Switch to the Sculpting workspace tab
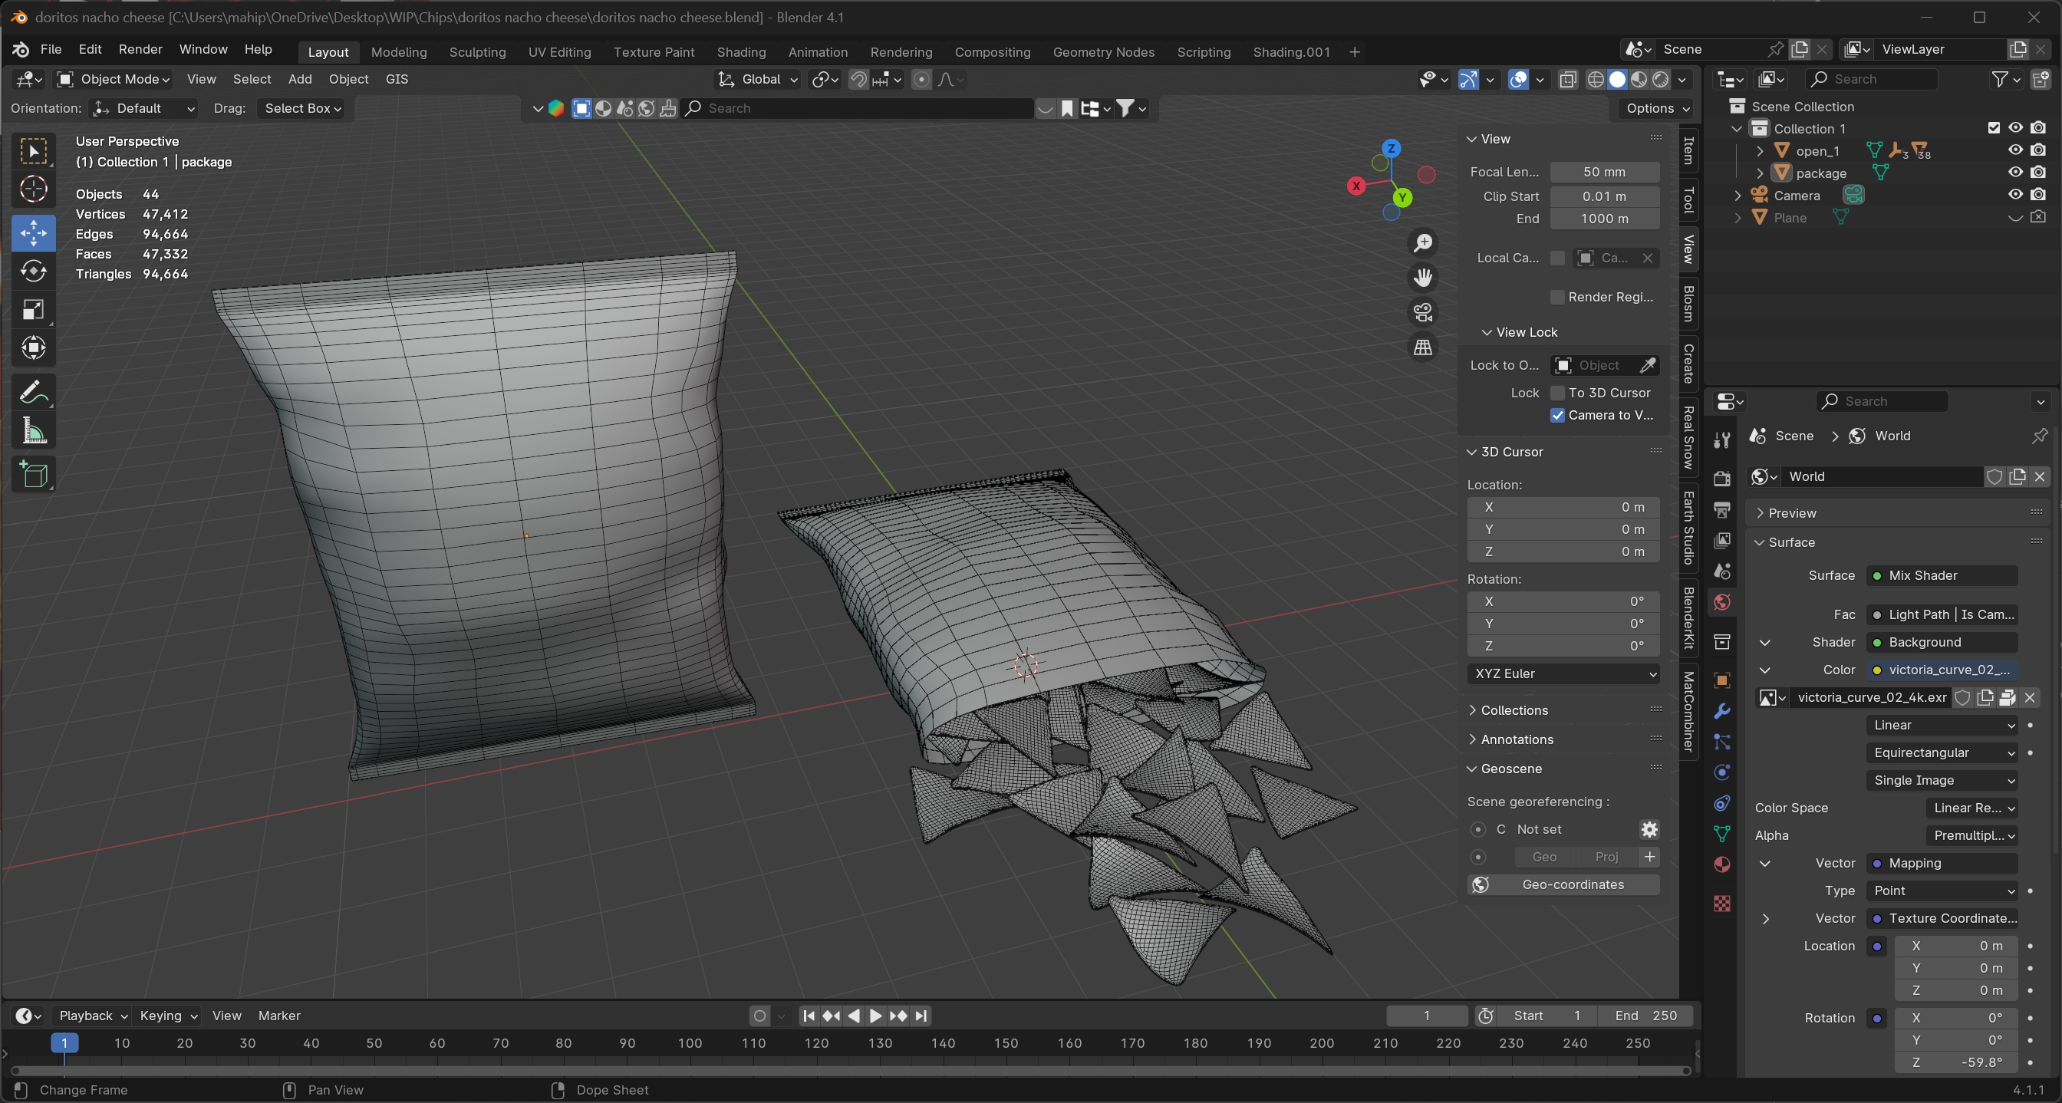The width and height of the screenshot is (2062, 1103). 477,52
